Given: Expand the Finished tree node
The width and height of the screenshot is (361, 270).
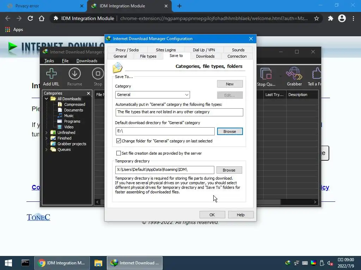Looking at the screenshot, I should coord(47,138).
